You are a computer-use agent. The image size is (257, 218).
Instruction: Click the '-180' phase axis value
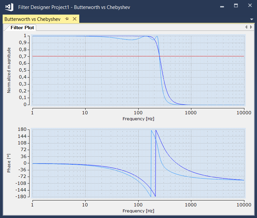21,196
